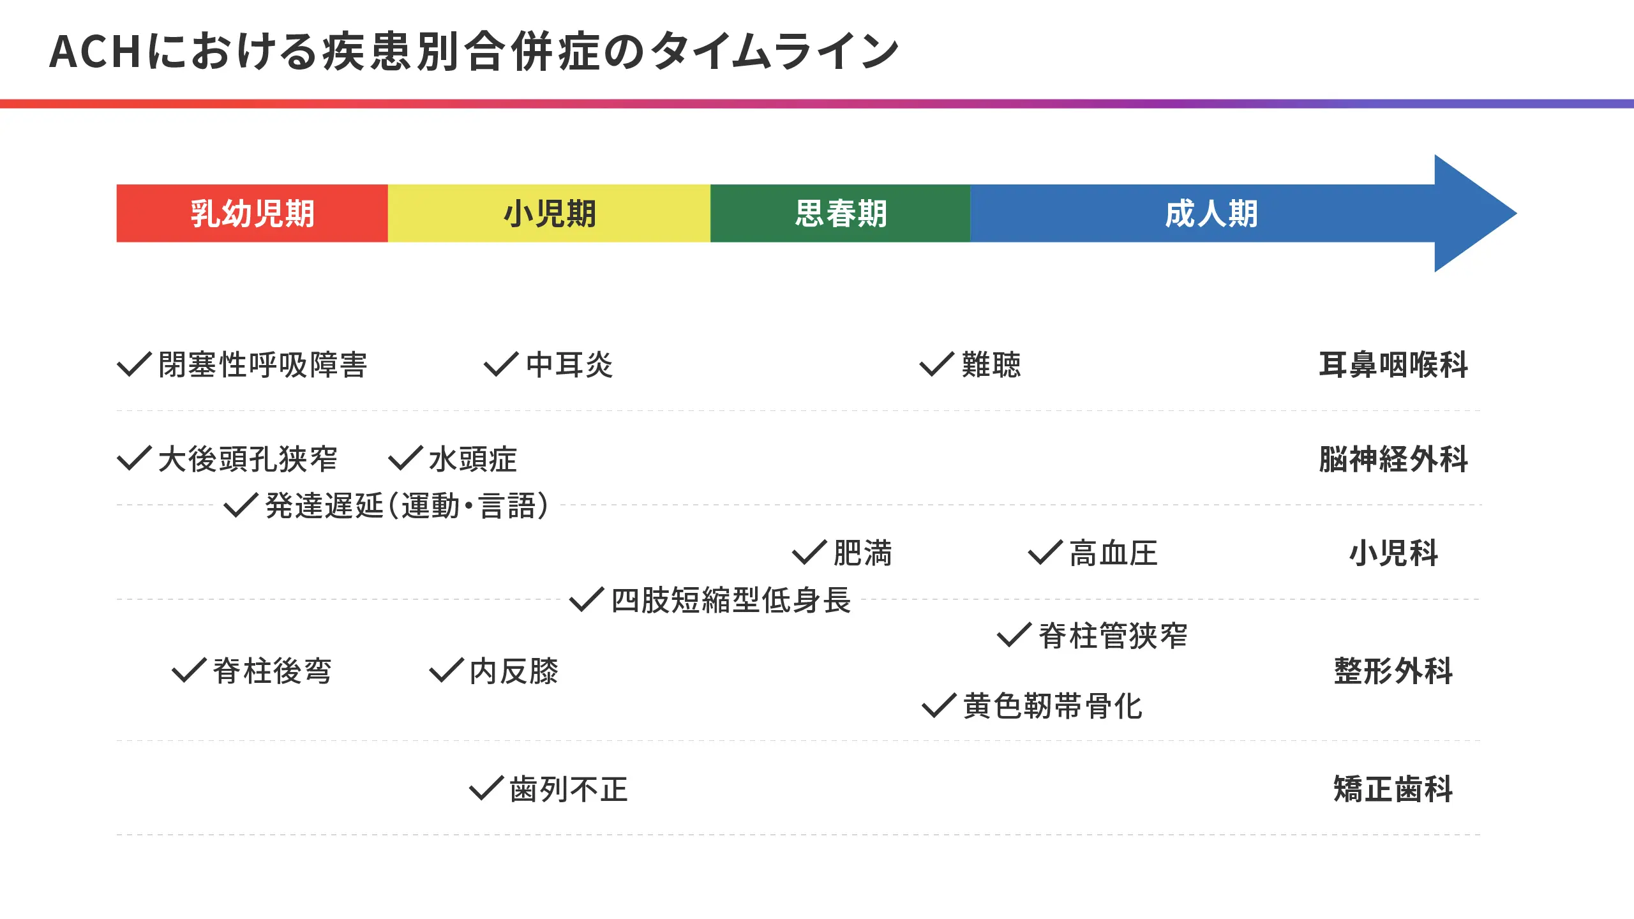Click the slide title ACHにおける疾患別合併症のタイムライン
Image resolution: width=1634 pixels, height=919 pixels.
click(x=474, y=51)
